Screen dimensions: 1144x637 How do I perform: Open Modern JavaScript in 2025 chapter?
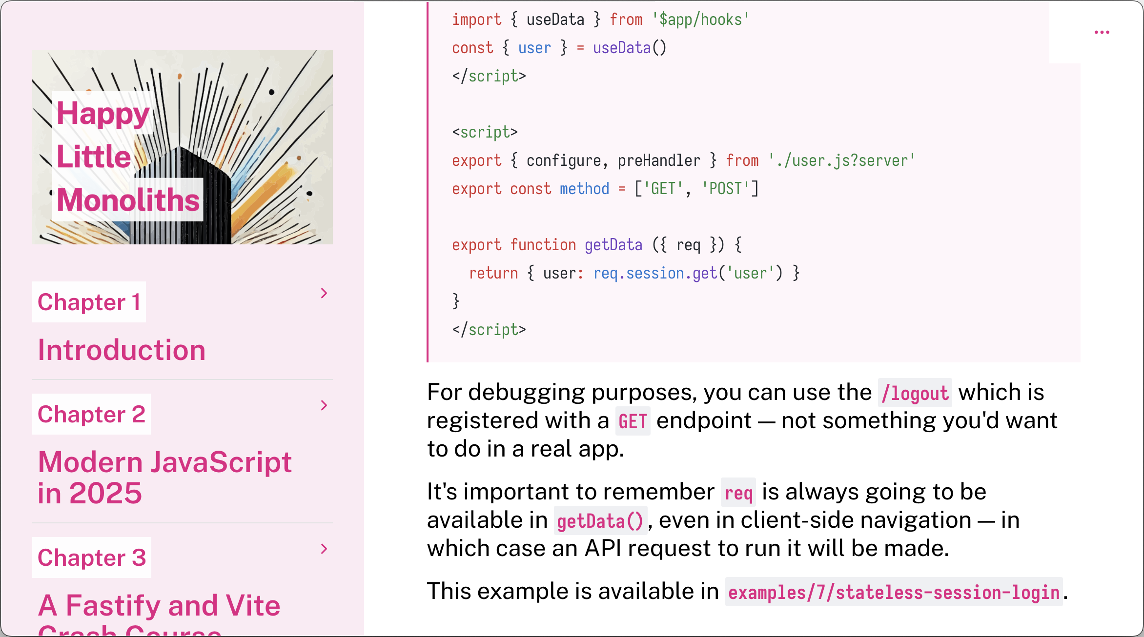pos(164,478)
